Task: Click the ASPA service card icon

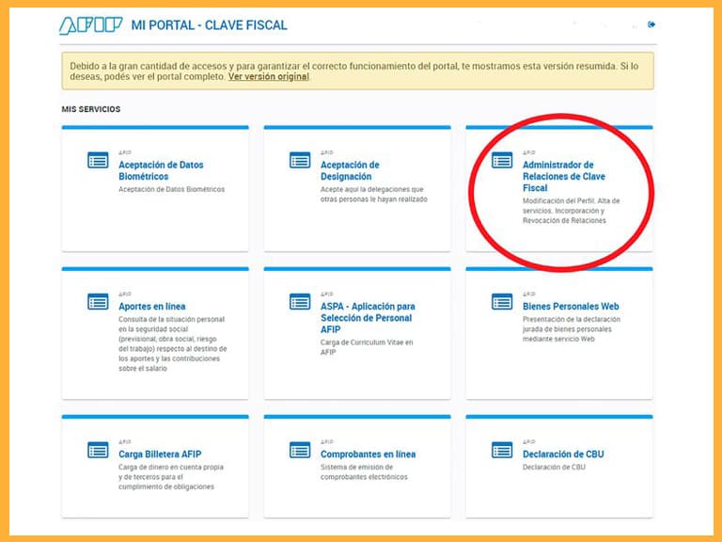Action: tap(300, 302)
